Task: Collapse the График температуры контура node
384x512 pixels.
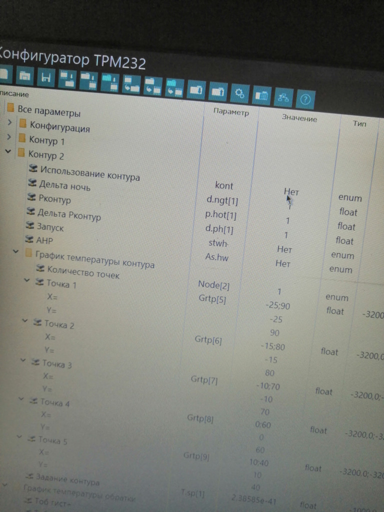Action: 15,251
